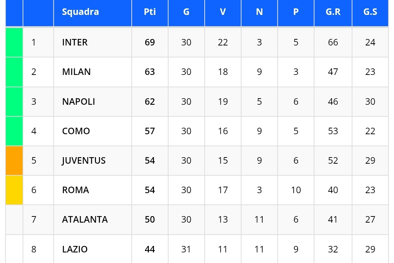Click the V wins column header
Screen dimensions: 394x263
click(223, 12)
